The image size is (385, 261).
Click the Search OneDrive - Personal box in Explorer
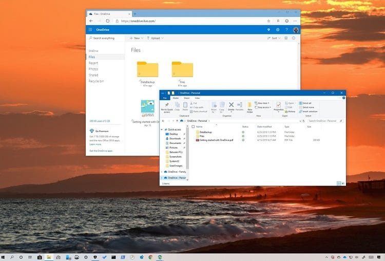325,121
